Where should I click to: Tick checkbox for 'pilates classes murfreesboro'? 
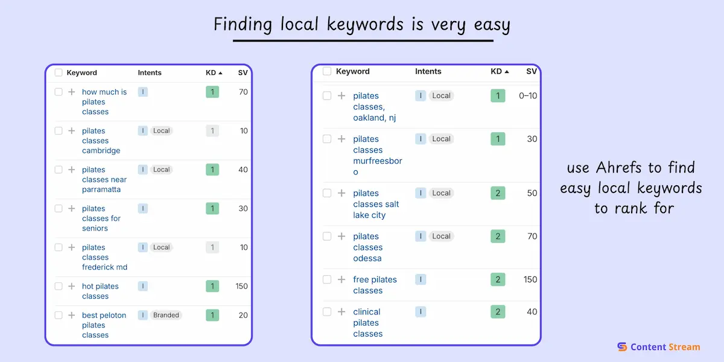327,139
